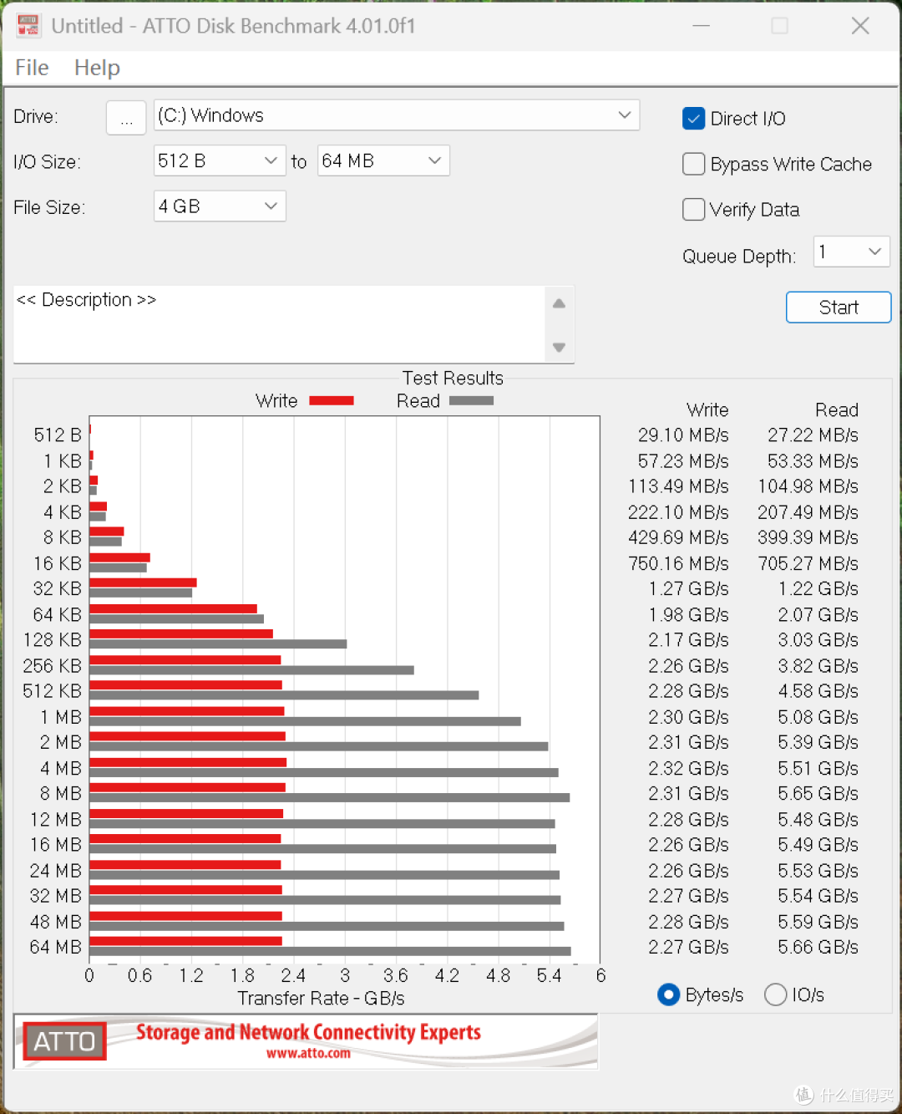Click the 1.98 GB/s write value
The height and width of the screenshot is (1114, 902).
point(688,614)
